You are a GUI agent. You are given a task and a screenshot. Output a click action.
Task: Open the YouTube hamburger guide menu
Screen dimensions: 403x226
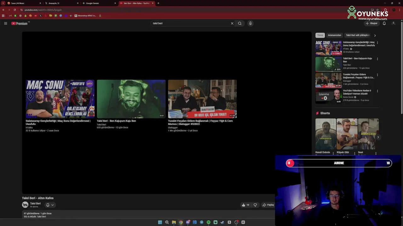coord(5,23)
